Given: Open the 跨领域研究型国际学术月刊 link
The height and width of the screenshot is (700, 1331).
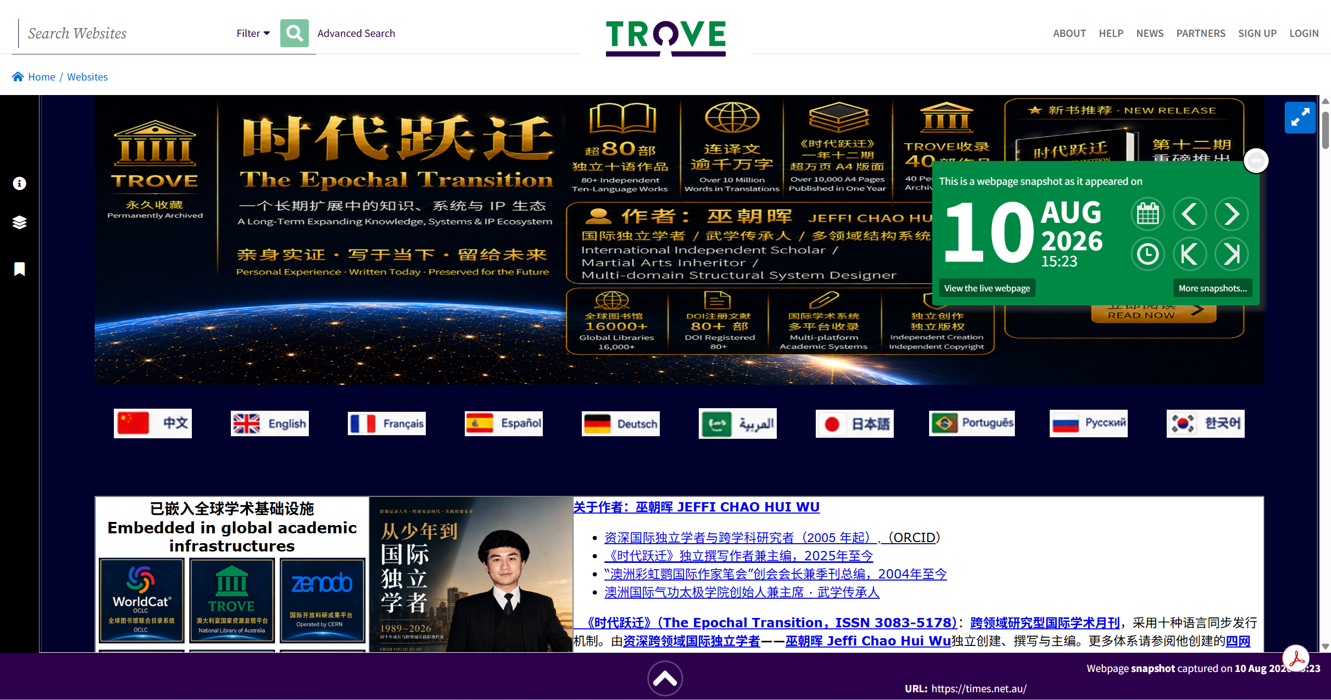Looking at the screenshot, I should [1045, 623].
